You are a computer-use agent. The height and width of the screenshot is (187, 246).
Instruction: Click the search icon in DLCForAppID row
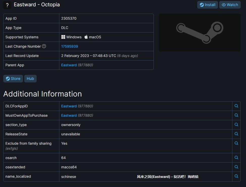[x=236, y=106]
